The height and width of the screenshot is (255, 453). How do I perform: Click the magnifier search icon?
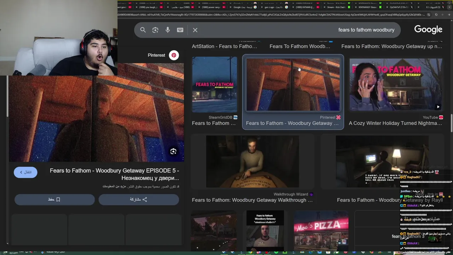coord(143,30)
